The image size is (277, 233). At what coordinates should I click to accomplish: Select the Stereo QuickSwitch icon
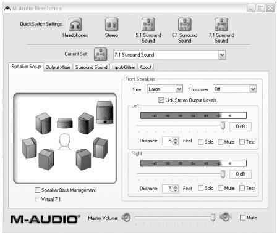click(111, 24)
